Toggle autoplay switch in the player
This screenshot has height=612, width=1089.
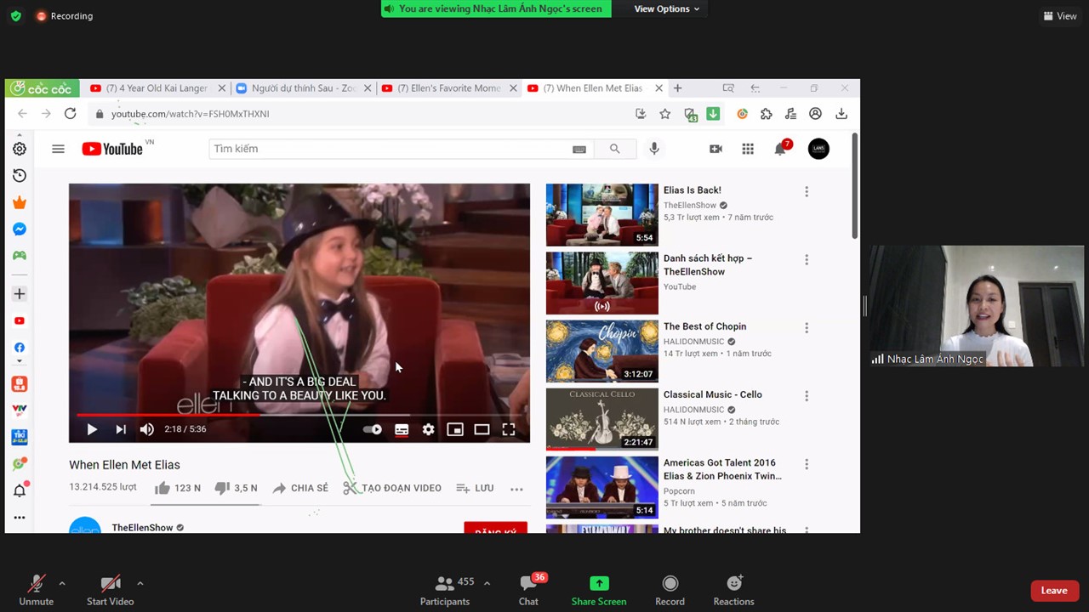pos(373,429)
